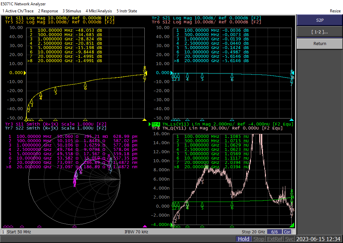Image resolution: width=343 pixels, height=243 pixels.
Task: Click TN_Ls readout row 100.00000 MHz 1.1085 nU
Action: pos(212,137)
